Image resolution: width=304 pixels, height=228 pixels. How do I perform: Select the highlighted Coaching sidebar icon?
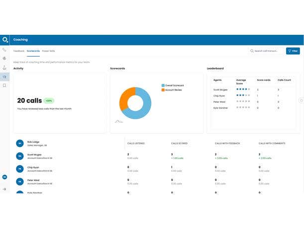click(x=4, y=77)
